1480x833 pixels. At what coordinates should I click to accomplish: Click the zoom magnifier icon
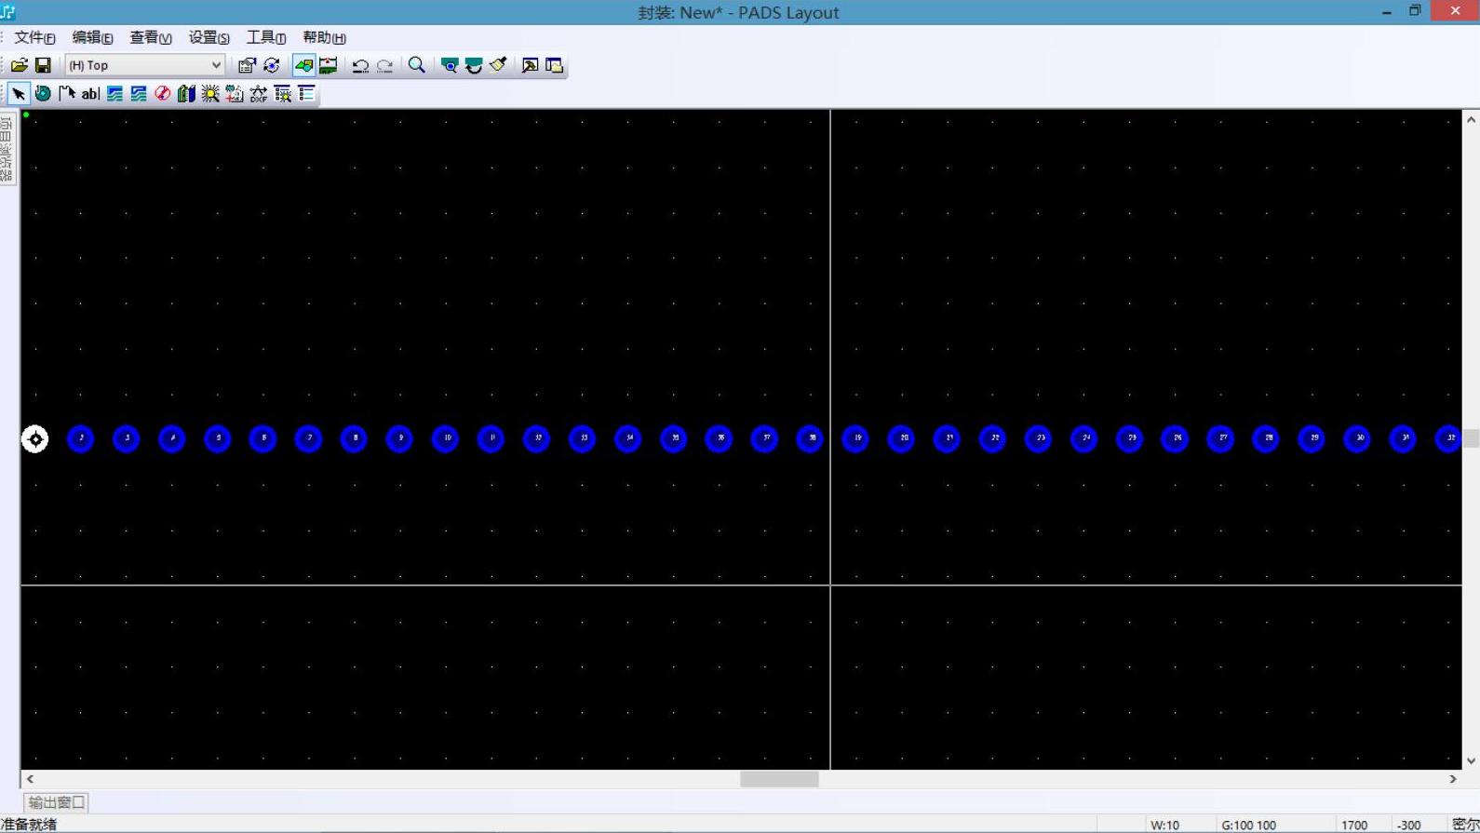coord(417,65)
